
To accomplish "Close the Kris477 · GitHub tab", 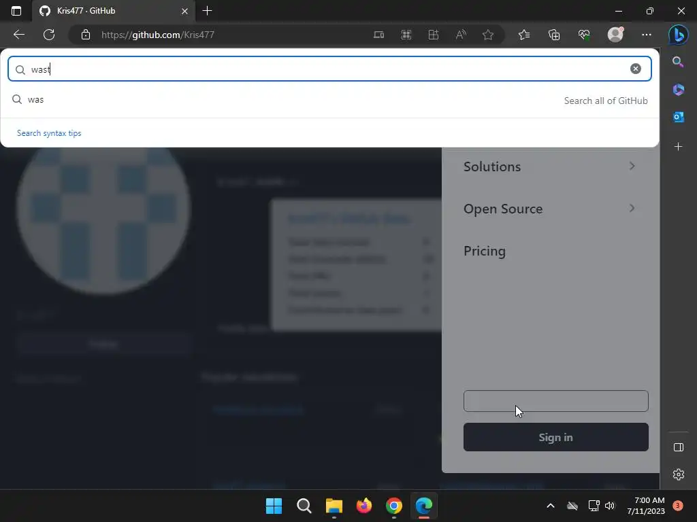I will click(185, 11).
